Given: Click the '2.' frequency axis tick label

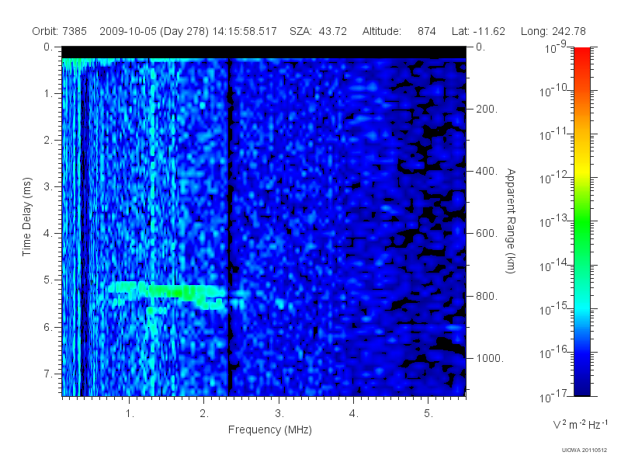Looking at the screenshot, I should pyautogui.click(x=204, y=414).
